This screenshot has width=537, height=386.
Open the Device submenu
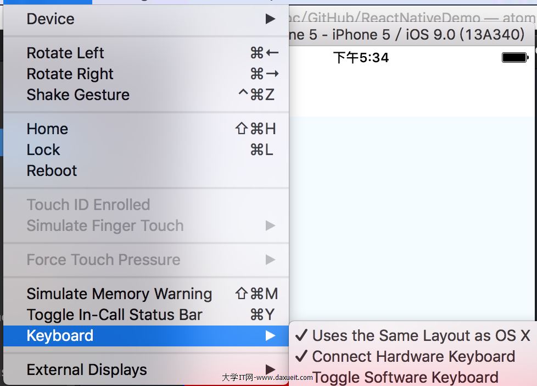point(51,19)
